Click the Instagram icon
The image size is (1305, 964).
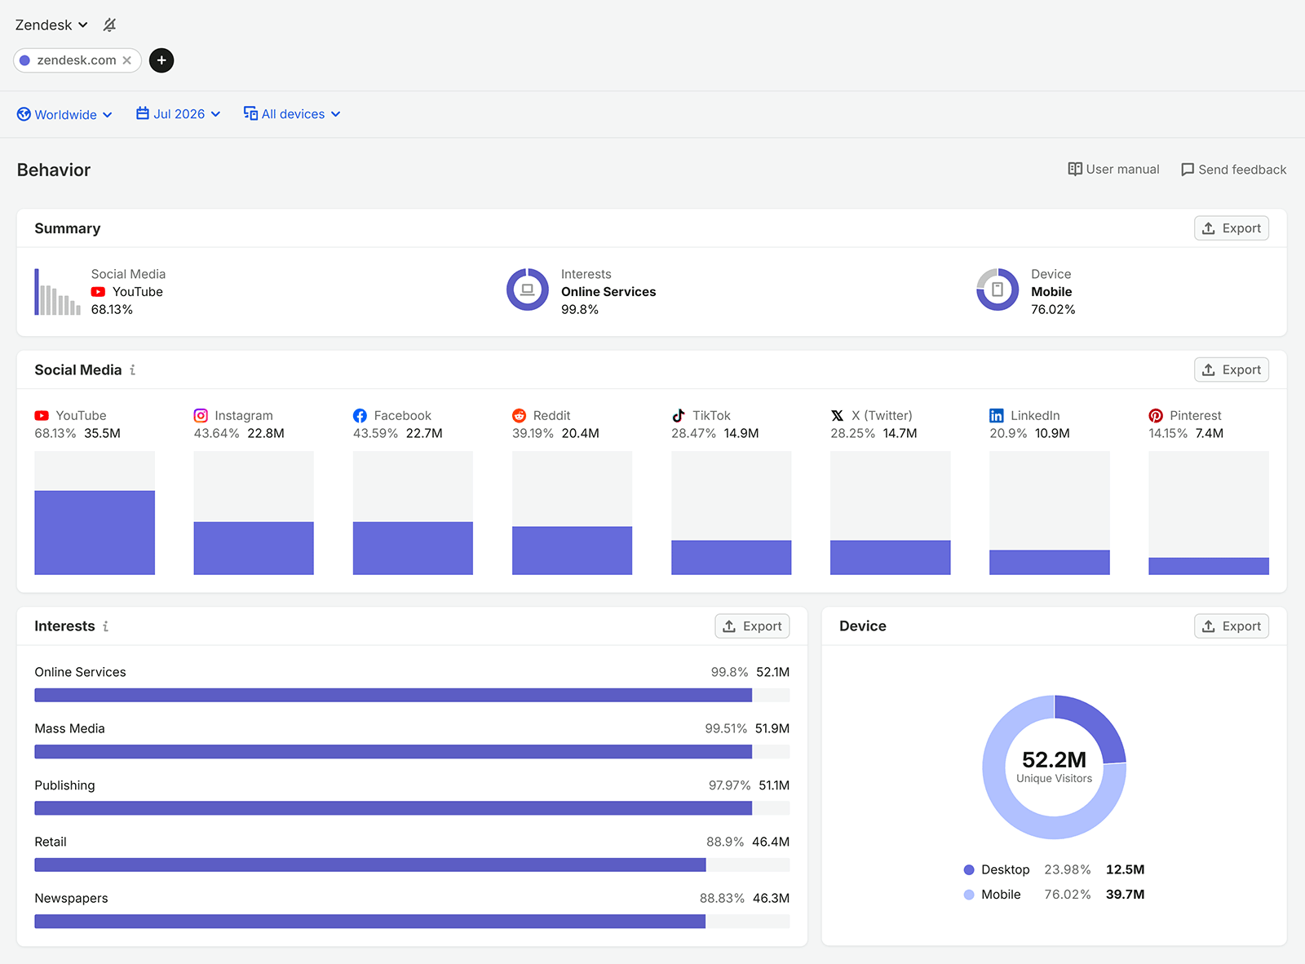click(201, 416)
